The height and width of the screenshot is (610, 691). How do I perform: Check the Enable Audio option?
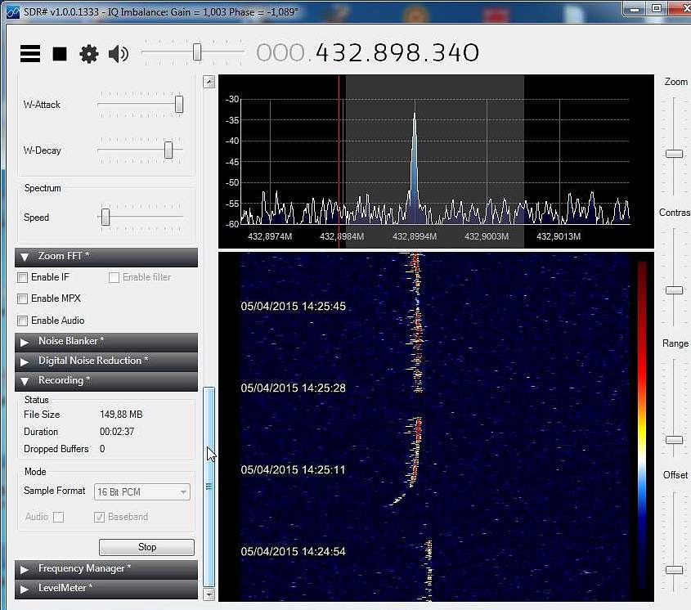coord(23,321)
